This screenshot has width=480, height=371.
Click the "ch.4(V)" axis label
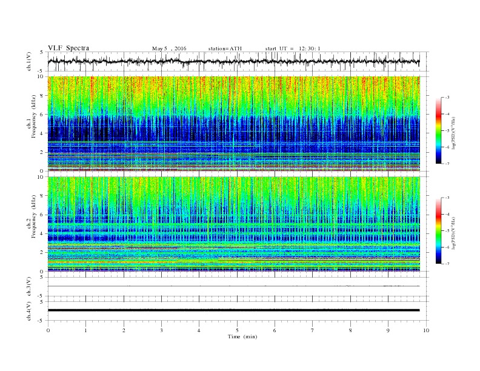[x=29, y=311]
